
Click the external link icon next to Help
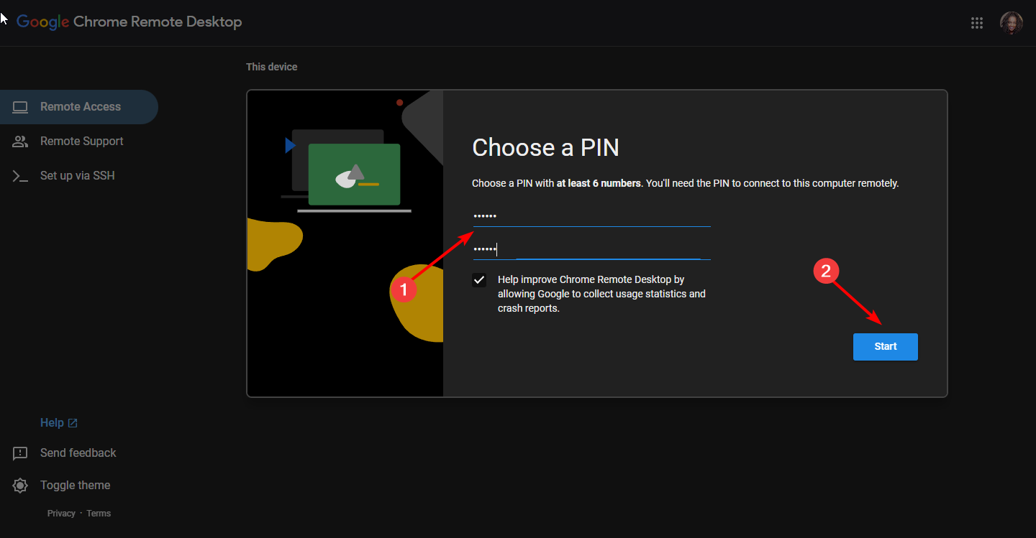73,423
